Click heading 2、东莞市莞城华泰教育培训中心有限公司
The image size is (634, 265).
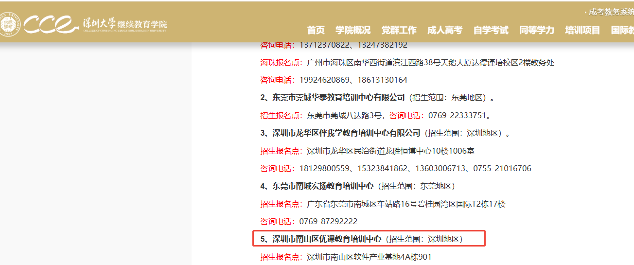(333, 97)
